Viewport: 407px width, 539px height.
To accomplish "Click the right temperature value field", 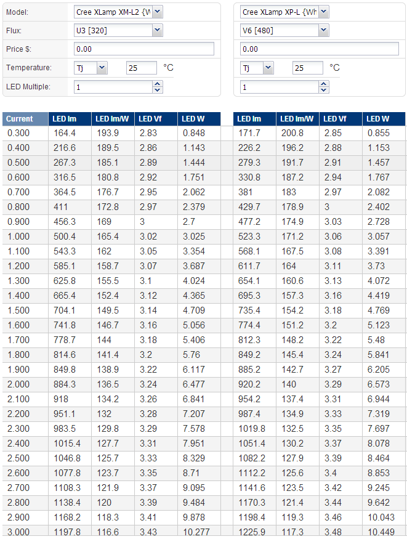I will pos(307,68).
